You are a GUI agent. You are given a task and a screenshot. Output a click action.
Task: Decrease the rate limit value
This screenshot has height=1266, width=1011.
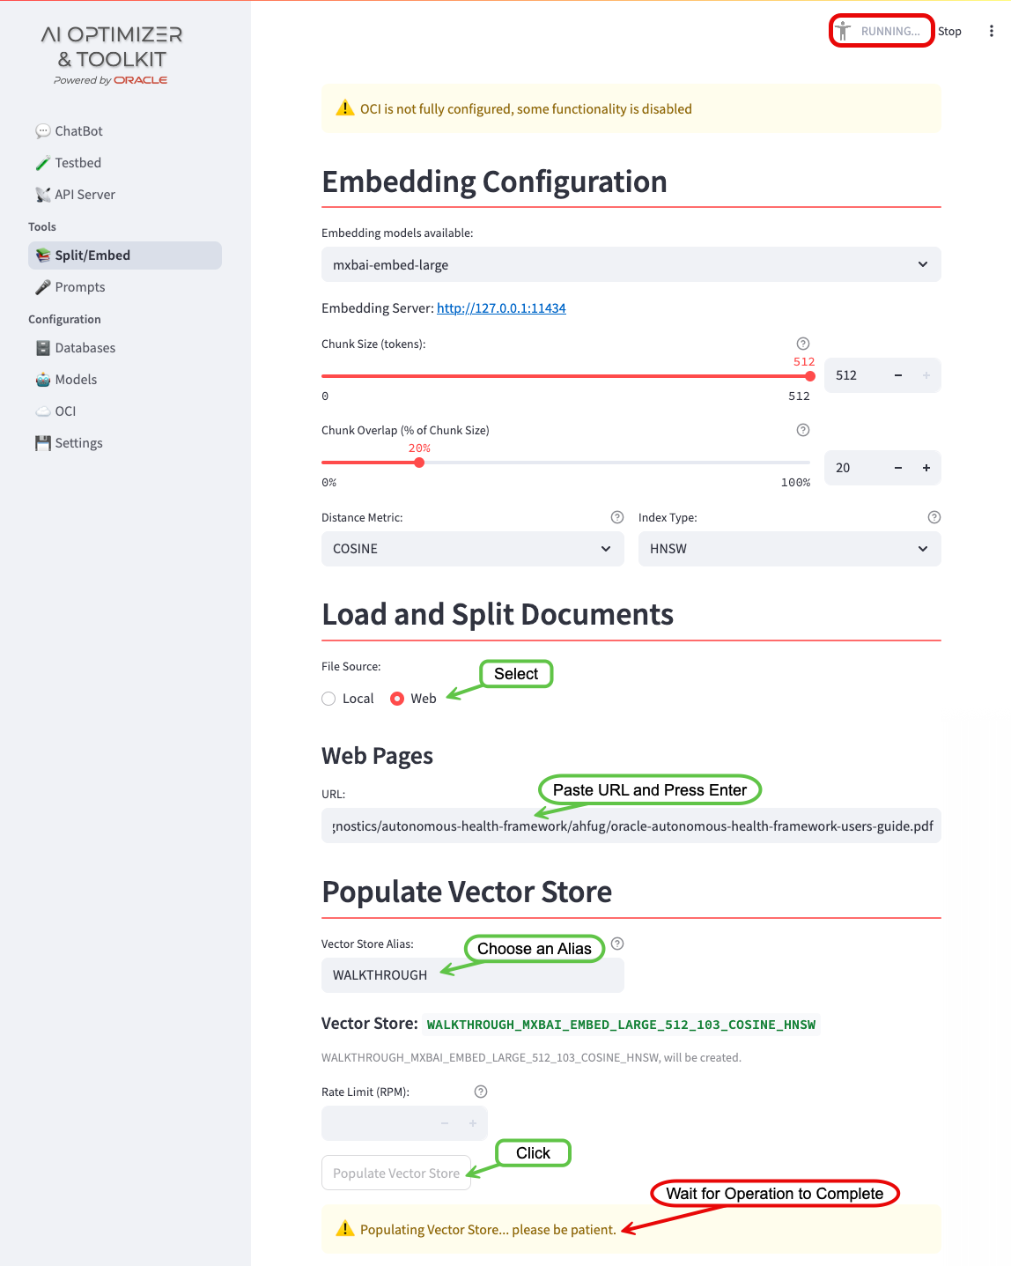pyautogui.click(x=445, y=1123)
